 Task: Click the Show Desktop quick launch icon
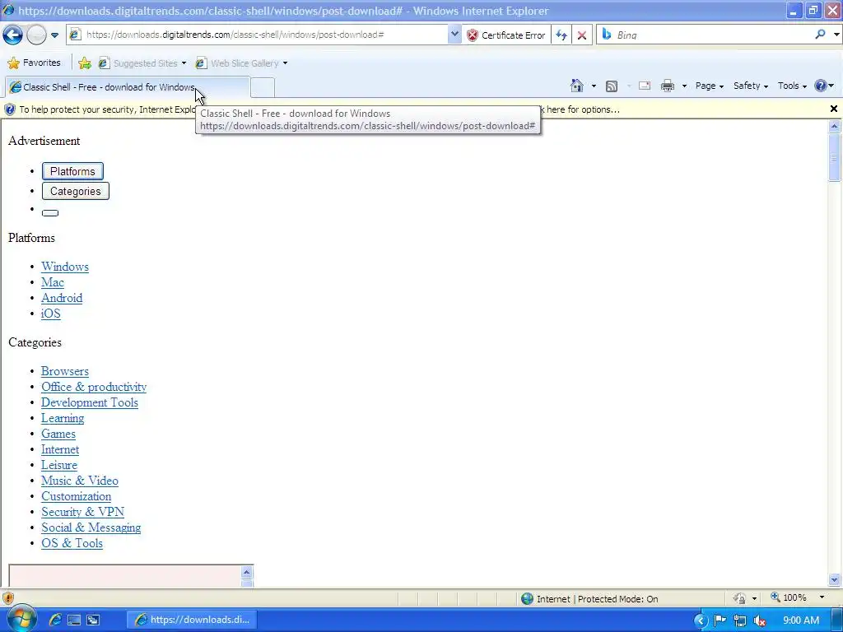pyautogui.click(x=74, y=620)
